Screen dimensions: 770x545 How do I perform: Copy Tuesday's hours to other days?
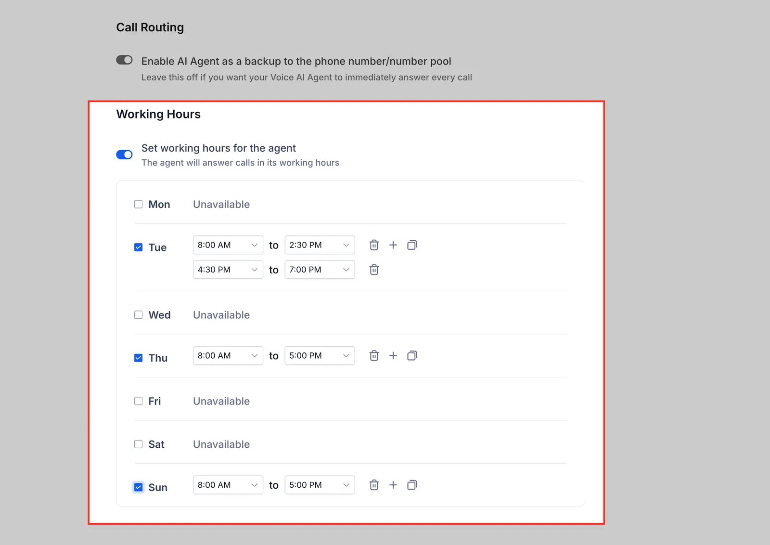412,245
